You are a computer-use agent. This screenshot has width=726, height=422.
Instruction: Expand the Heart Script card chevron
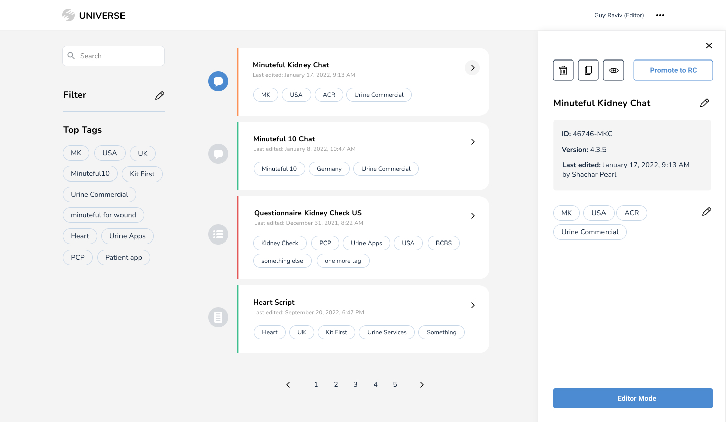point(473,305)
